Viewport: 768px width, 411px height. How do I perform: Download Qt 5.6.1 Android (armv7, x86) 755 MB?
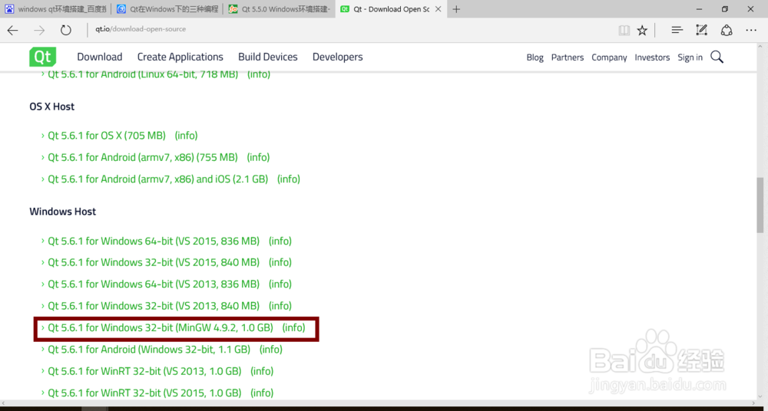[x=143, y=157]
